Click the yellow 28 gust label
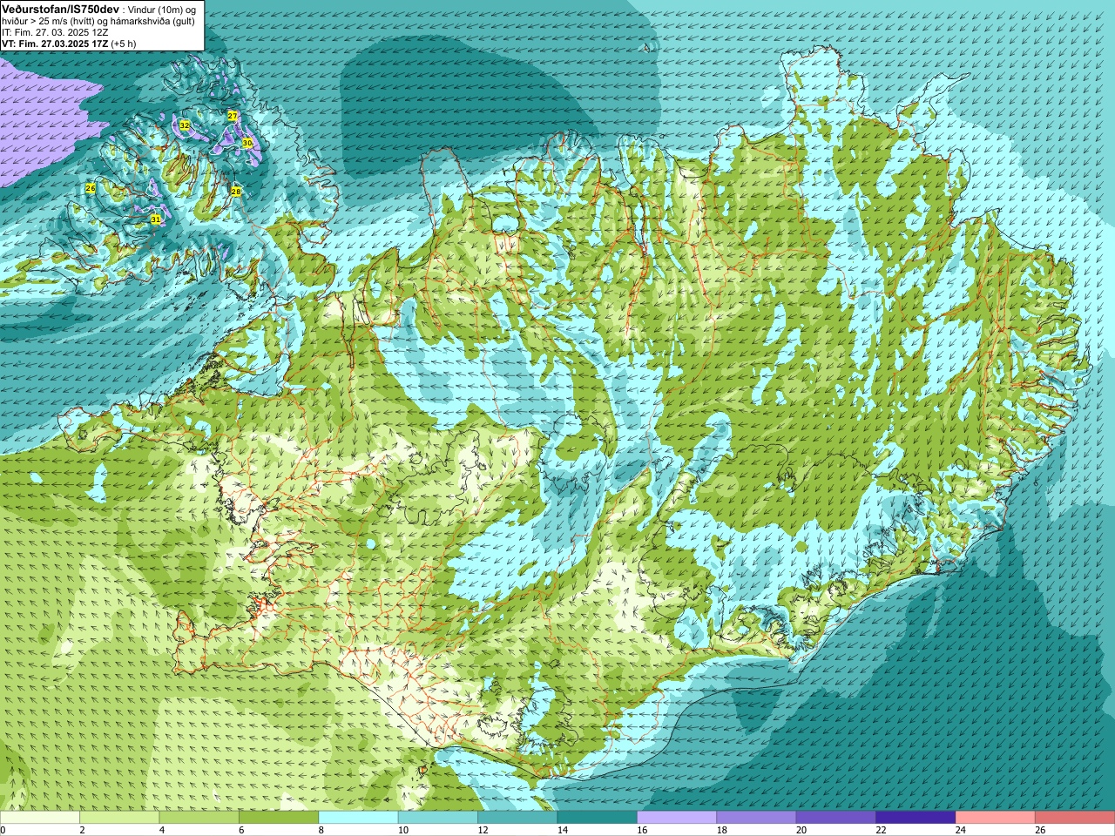This screenshot has width=1115, height=836. (x=236, y=191)
